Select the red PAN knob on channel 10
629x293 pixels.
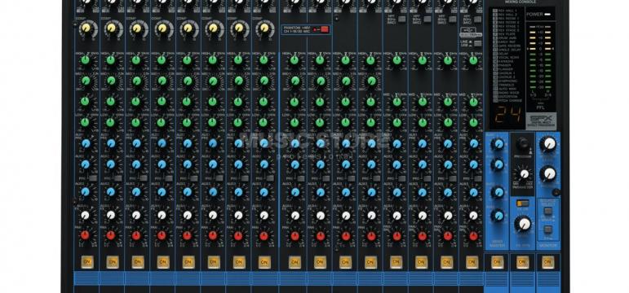tap(320, 236)
